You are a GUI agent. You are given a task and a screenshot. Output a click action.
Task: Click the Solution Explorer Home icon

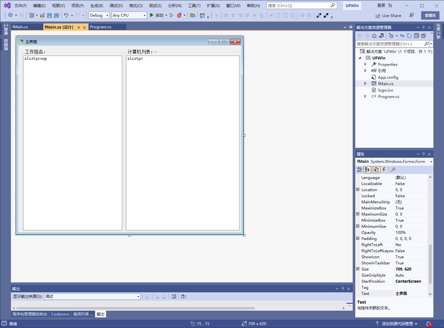[374, 36]
